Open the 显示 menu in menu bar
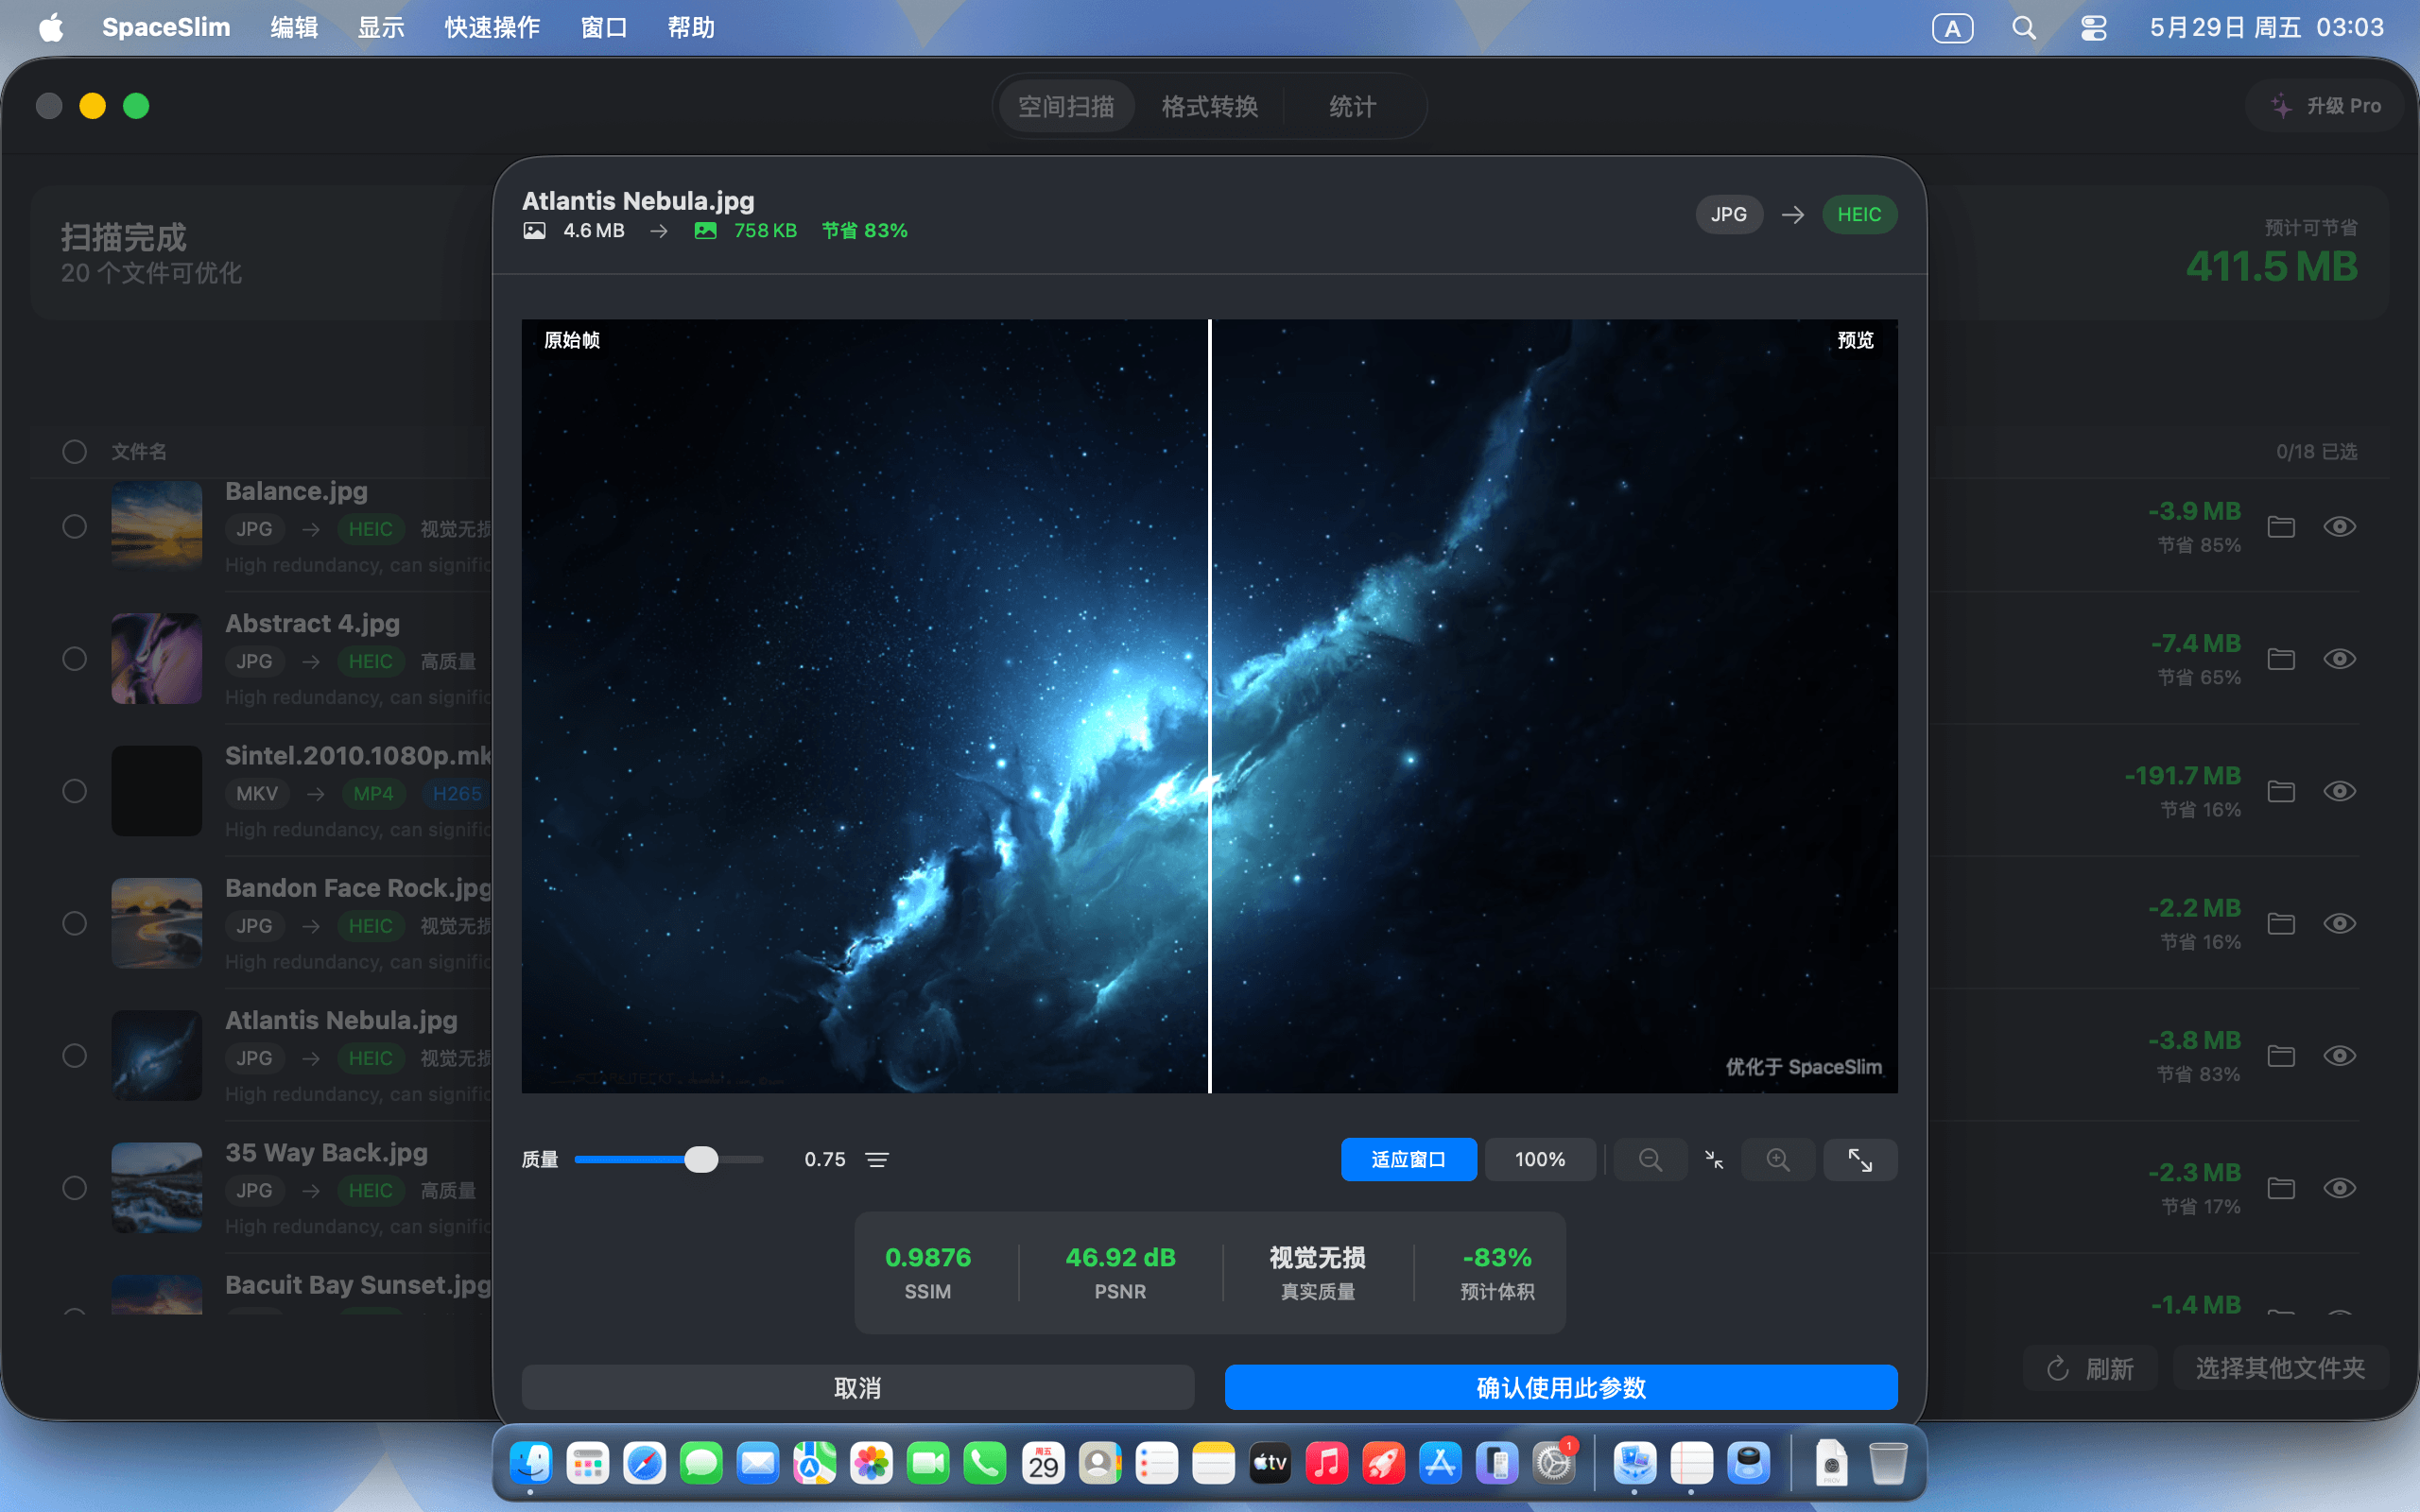 pyautogui.click(x=381, y=27)
